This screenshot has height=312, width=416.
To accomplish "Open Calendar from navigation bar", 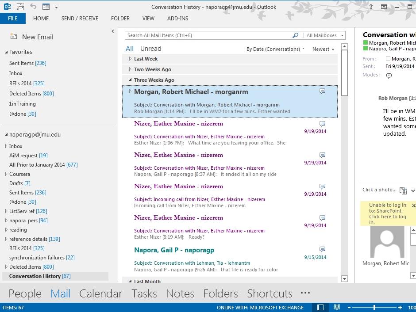I will (x=100, y=293).
